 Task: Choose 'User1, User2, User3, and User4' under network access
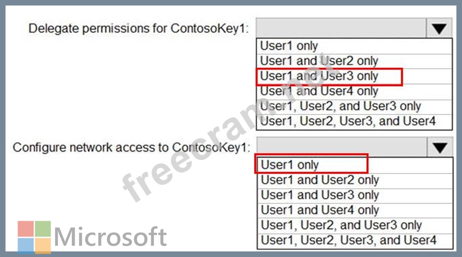click(348, 240)
